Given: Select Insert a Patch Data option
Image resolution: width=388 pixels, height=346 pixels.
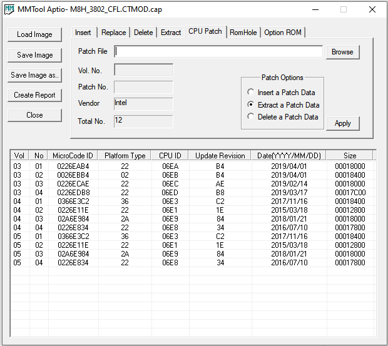Looking at the screenshot, I should tap(281, 93).
